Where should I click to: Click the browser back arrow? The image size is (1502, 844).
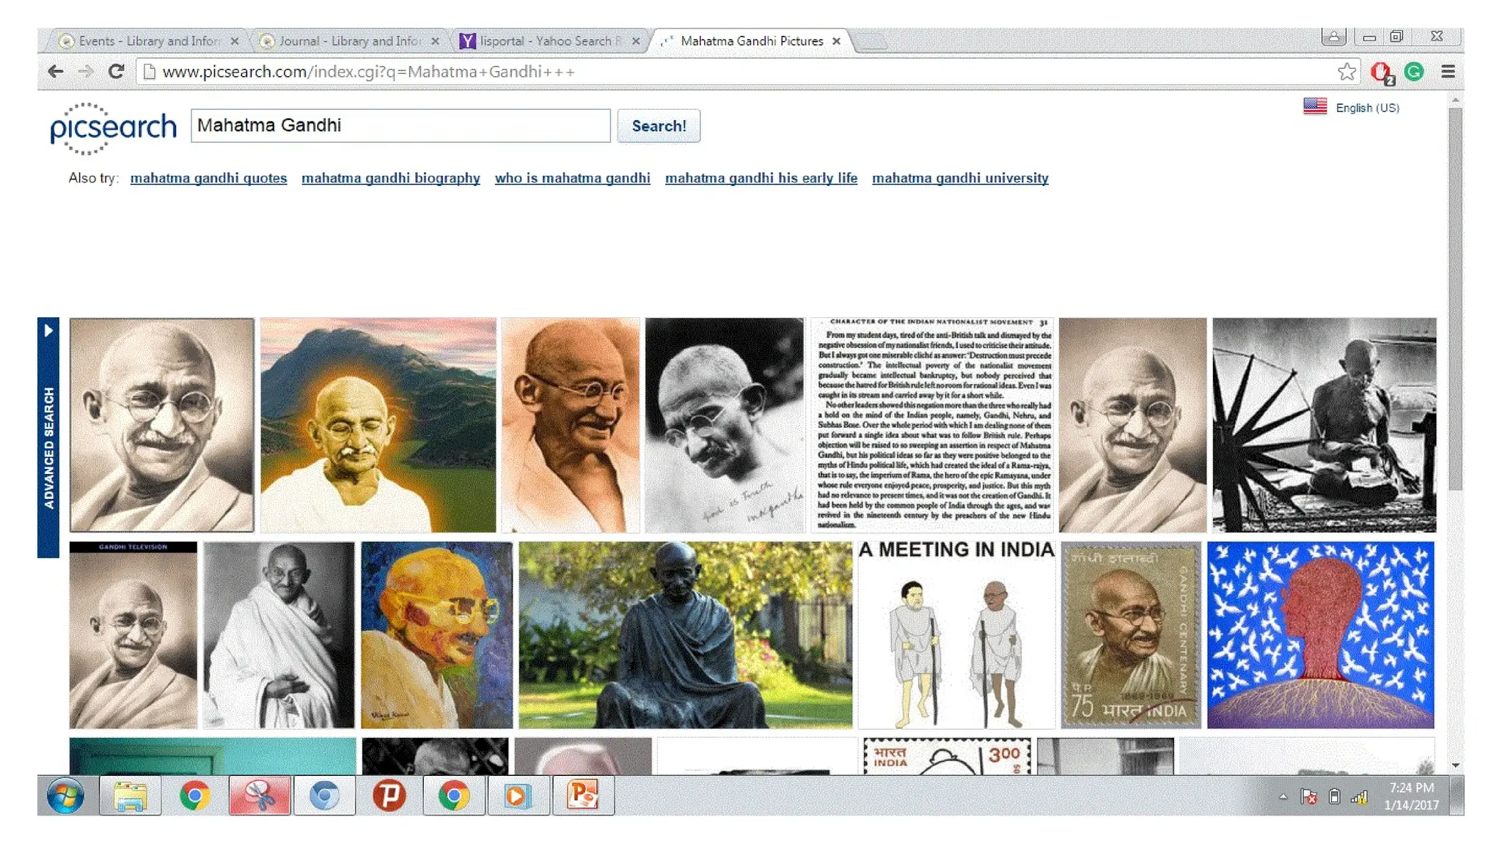click(55, 72)
